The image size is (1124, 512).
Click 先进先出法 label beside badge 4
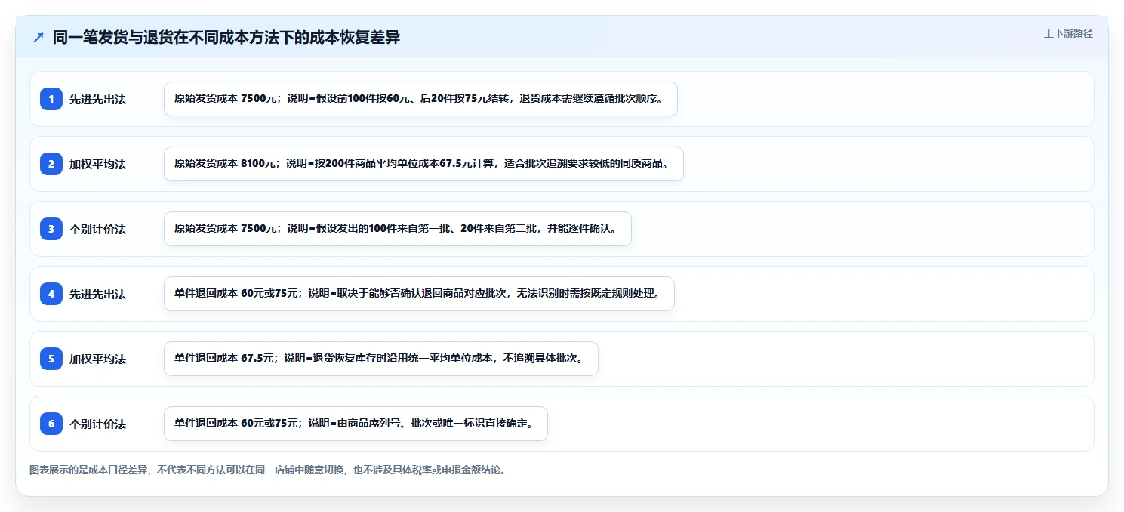pos(97,294)
